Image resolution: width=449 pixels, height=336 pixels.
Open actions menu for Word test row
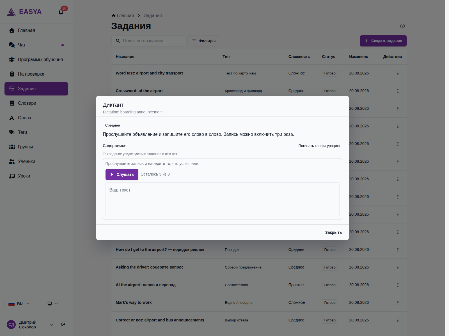coord(398,73)
